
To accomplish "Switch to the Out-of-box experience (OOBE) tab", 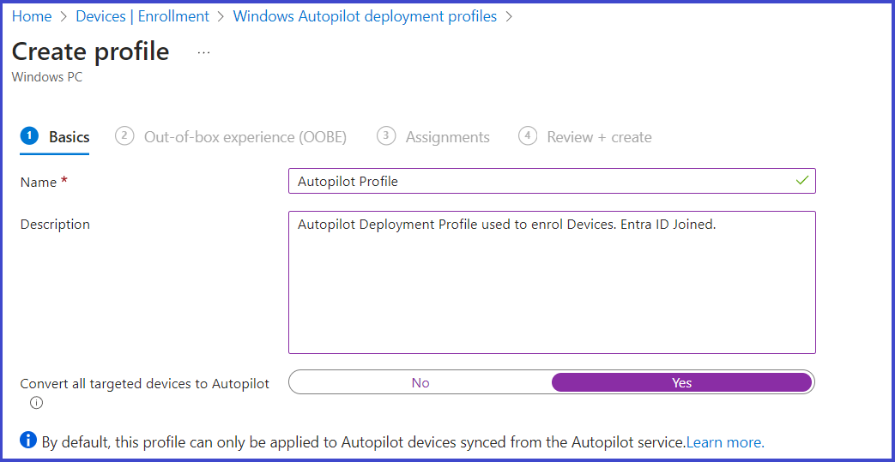I will (x=245, y=137).
